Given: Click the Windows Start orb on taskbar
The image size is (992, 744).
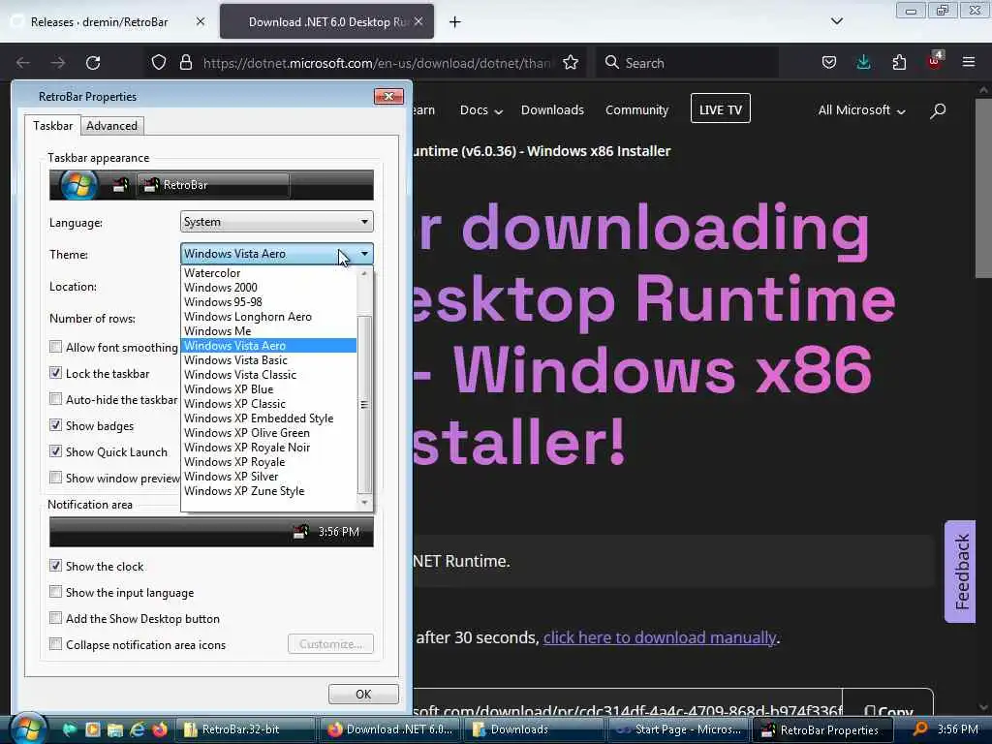Looking at the screenshot, I should click(x=28, y=728).
